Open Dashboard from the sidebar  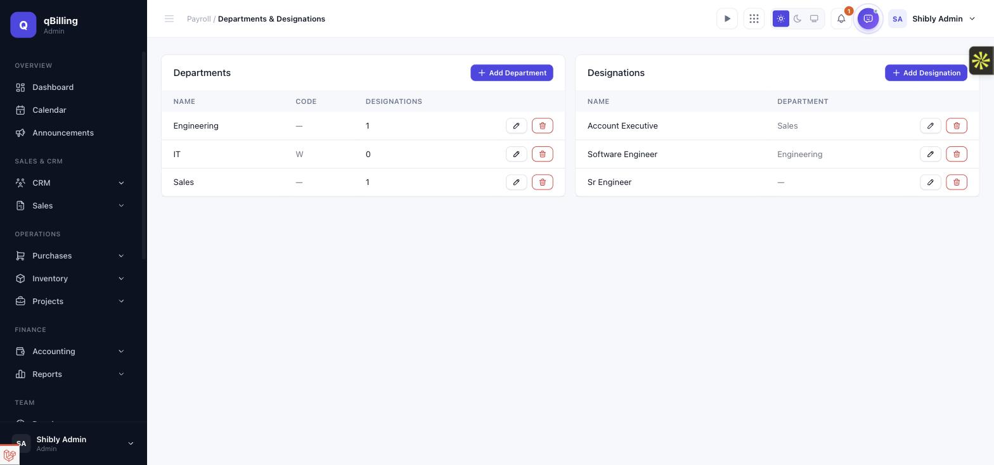pyautogui.click(x=70, y=87)
